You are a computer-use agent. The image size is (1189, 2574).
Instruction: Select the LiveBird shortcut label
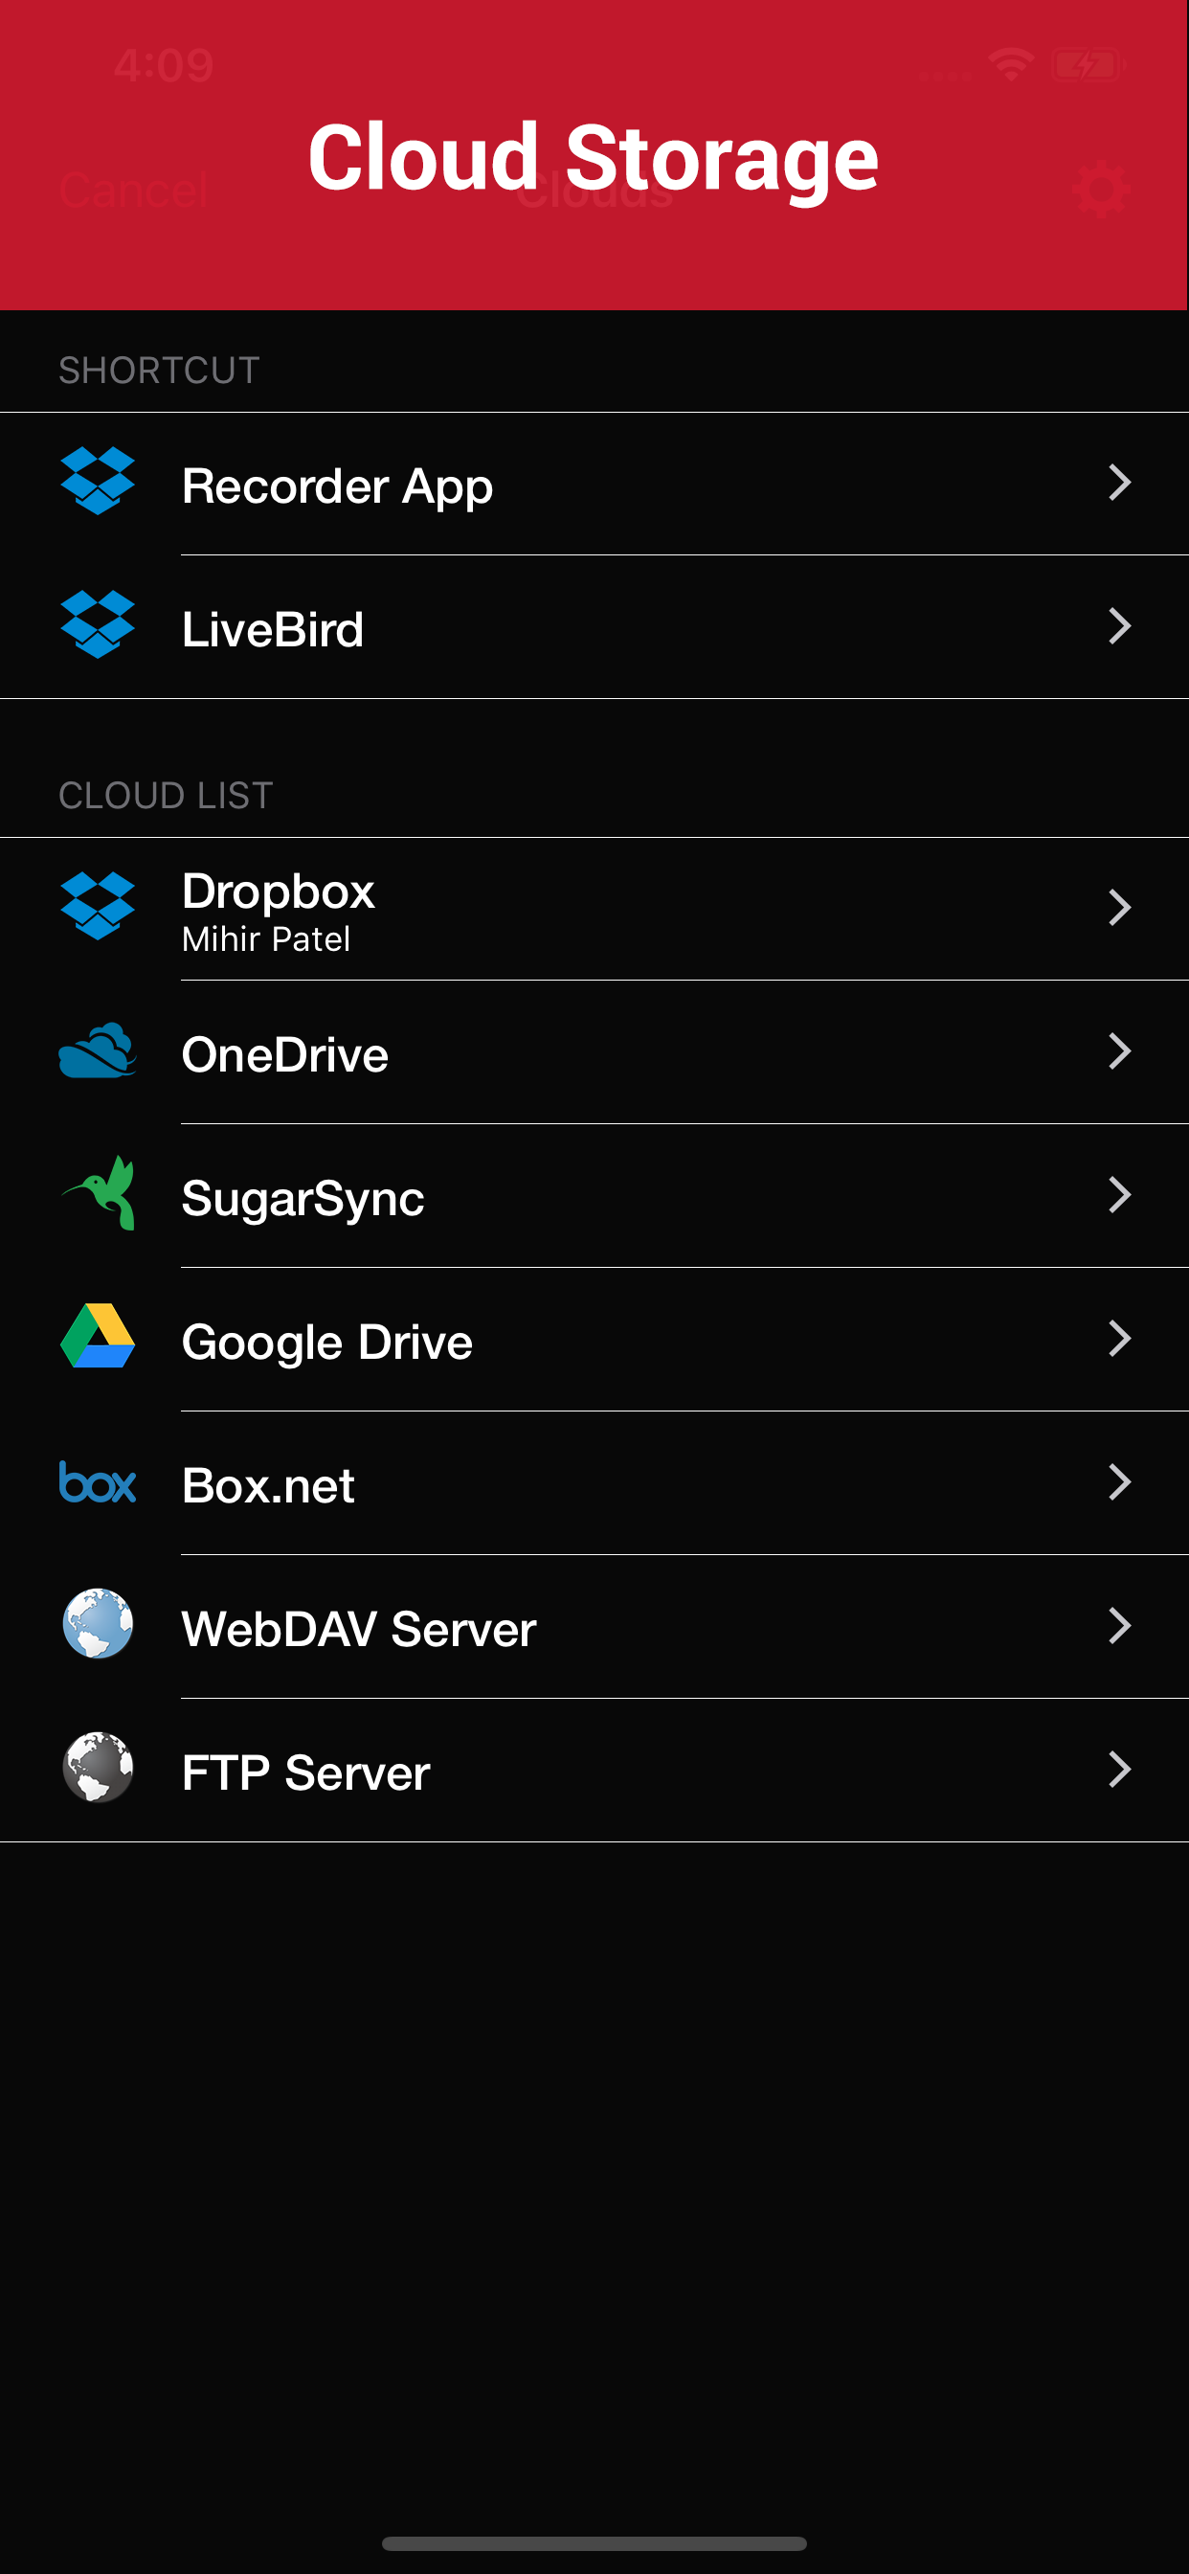(273, 629)
